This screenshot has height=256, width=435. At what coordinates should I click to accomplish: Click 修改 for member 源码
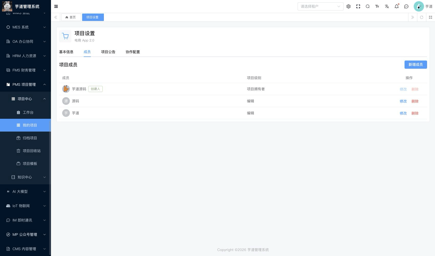pos(403,101)
